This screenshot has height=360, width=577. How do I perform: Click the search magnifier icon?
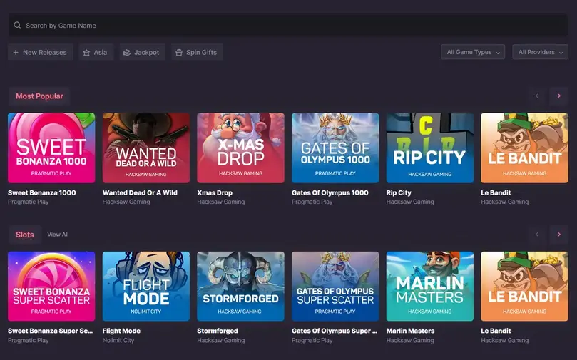click(x=17, y=25)
